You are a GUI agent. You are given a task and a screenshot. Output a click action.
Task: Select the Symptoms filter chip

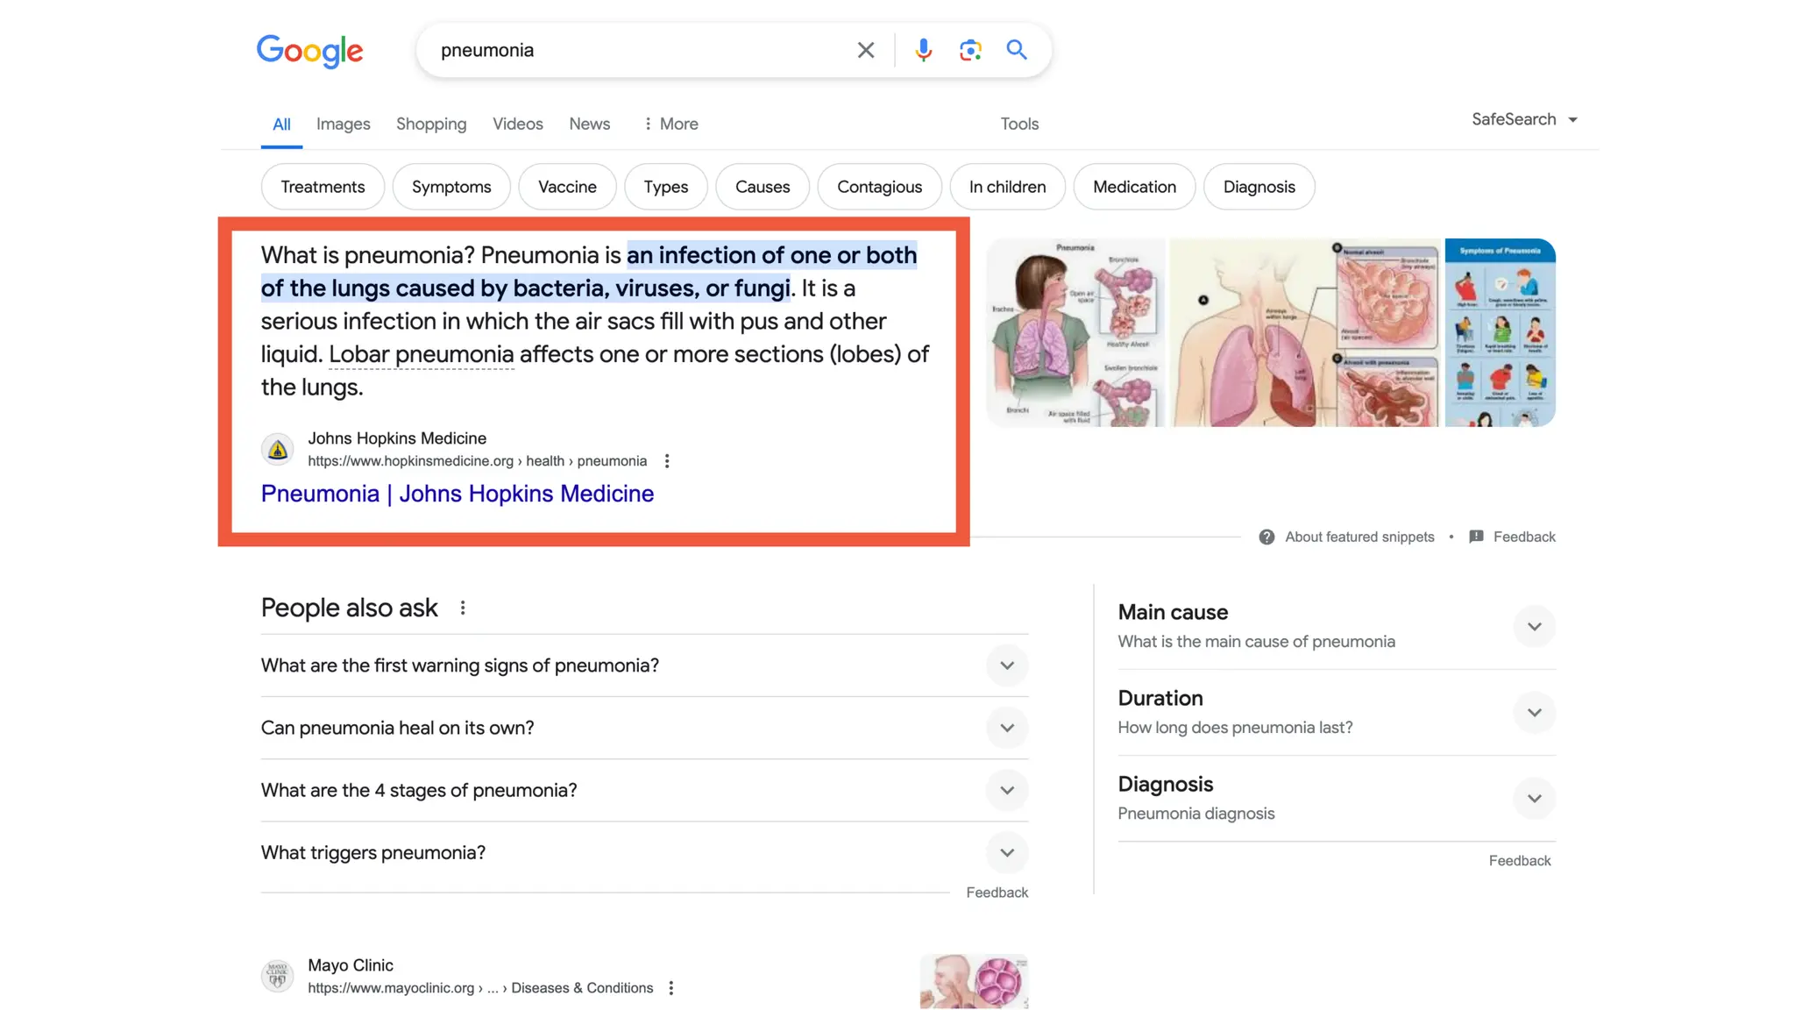coord(451,187)
